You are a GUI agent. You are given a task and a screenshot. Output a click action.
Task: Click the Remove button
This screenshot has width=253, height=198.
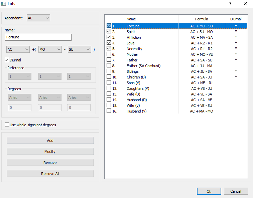(50, 163)
